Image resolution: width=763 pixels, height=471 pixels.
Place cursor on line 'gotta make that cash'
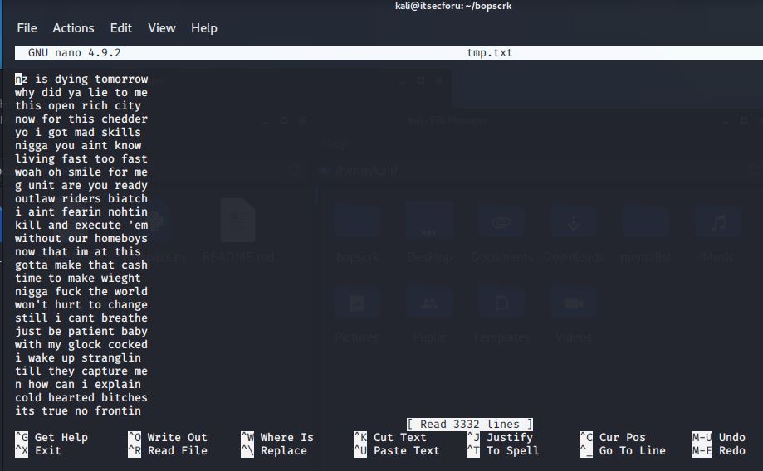point(81,265)
